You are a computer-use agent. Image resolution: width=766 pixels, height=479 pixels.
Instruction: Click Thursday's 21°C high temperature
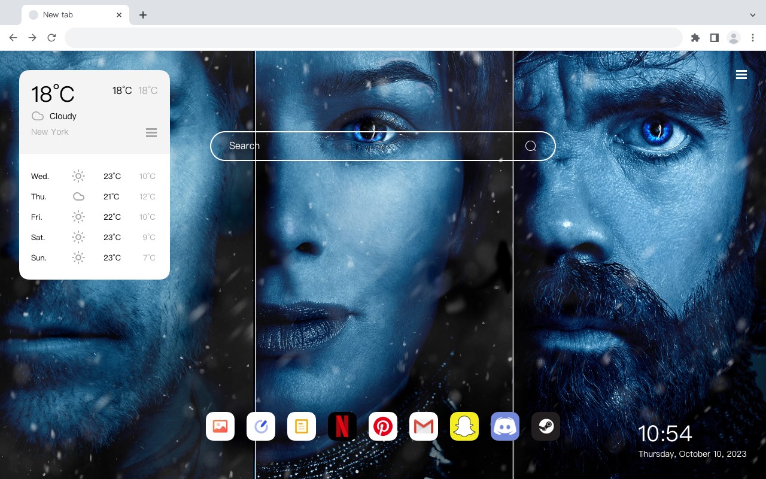pos(111,196)
